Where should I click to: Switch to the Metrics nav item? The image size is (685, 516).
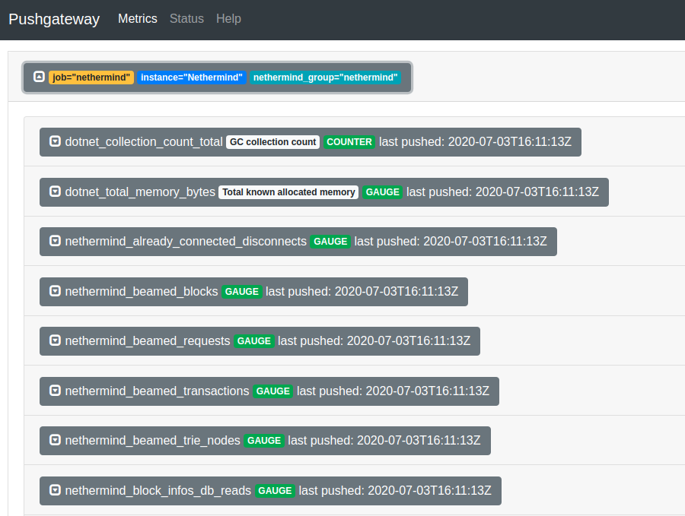[138, 19]
